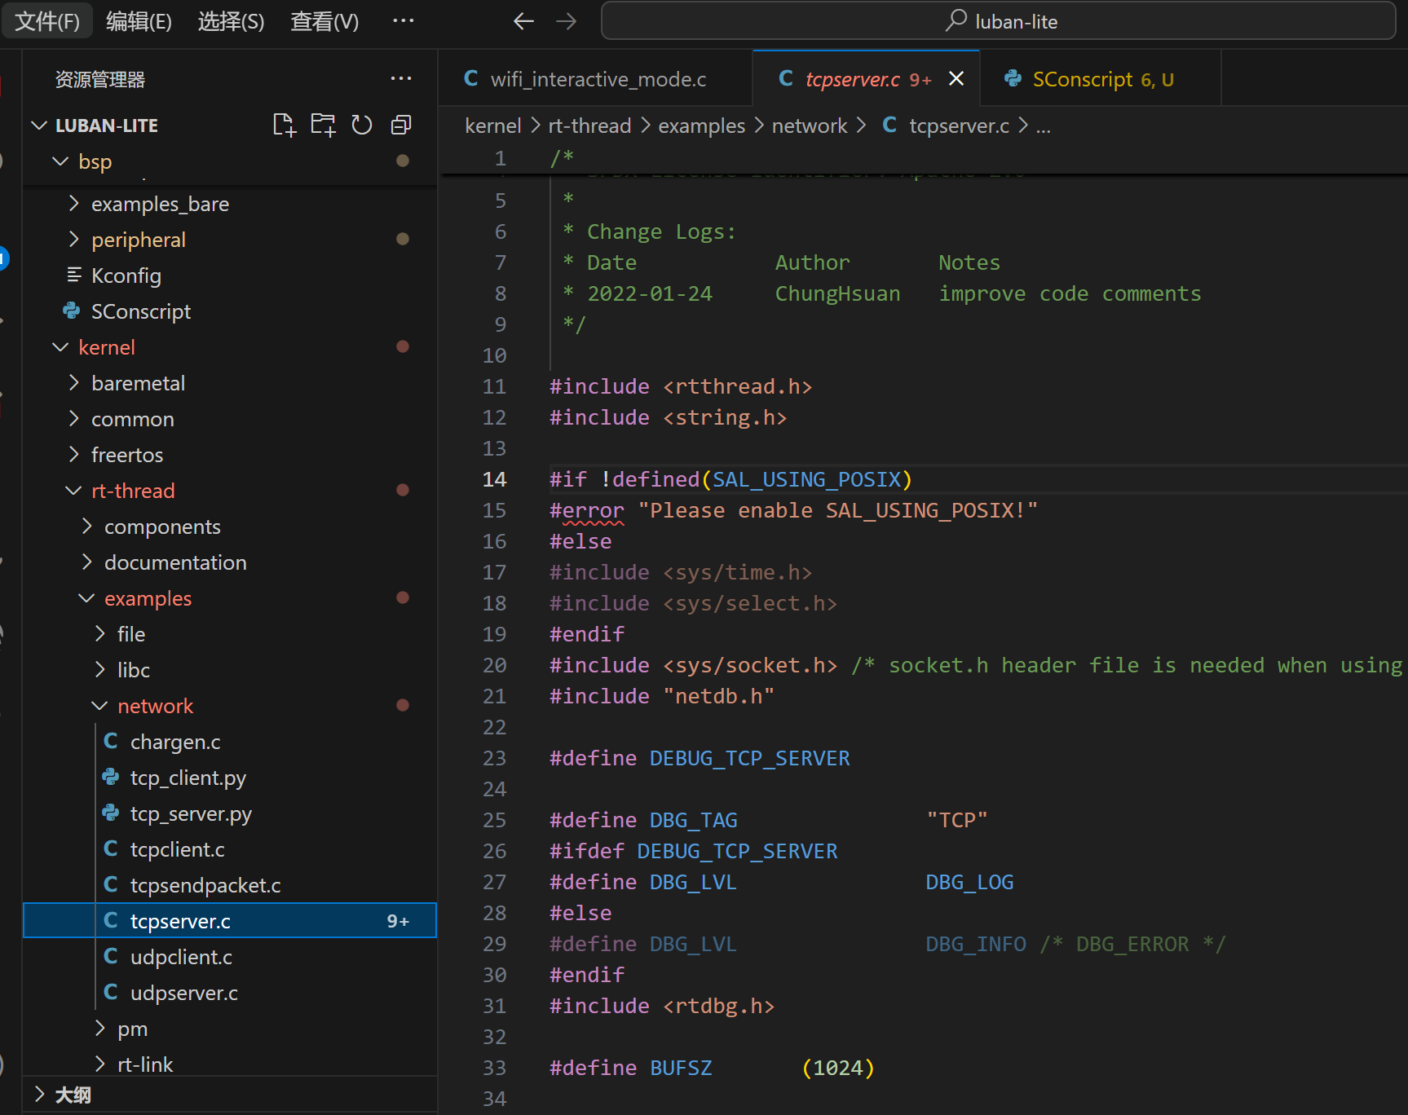1408x1115 pixels.
Task: Go back with the left arrow
Action: click(x=523, y=21)
